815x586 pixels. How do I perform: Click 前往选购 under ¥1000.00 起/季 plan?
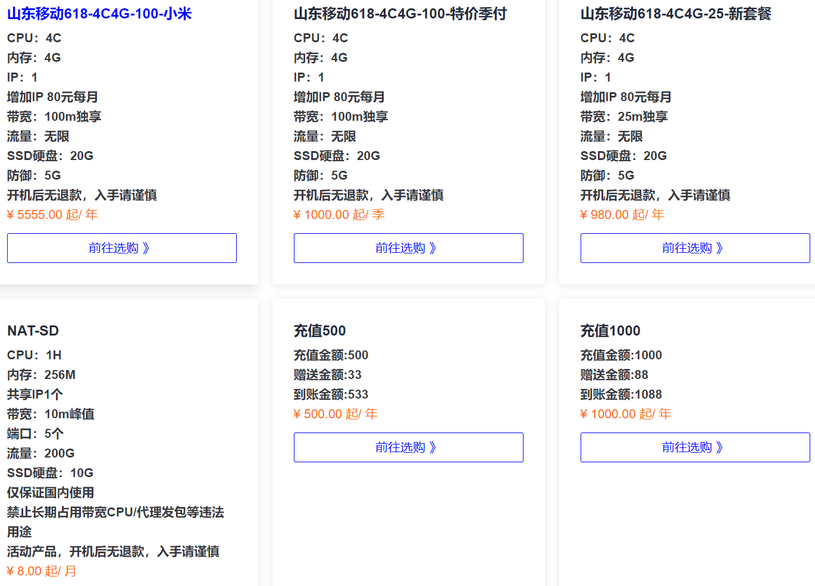tap(409, 248)
